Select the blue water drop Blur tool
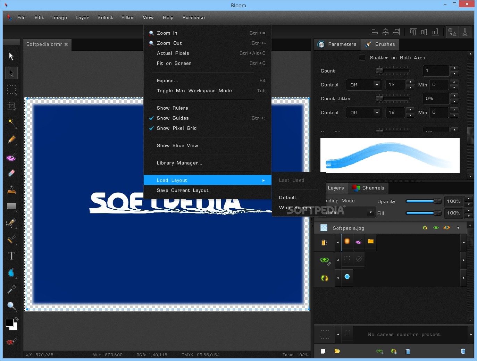The width and height of the screenshot is (477, 361). 11,273
